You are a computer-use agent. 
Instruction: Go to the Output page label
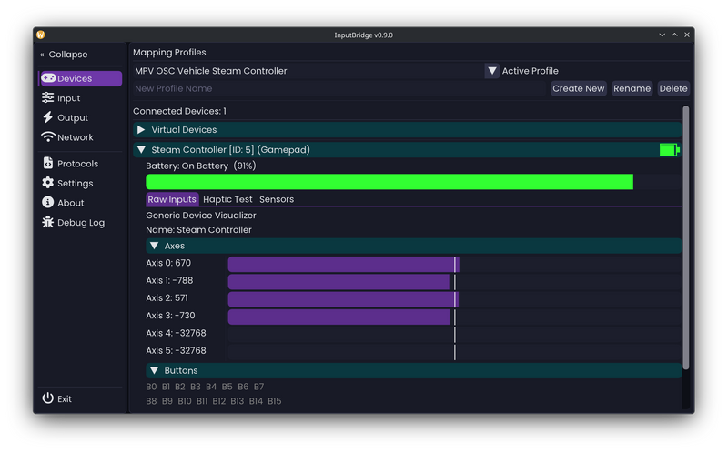73,118
